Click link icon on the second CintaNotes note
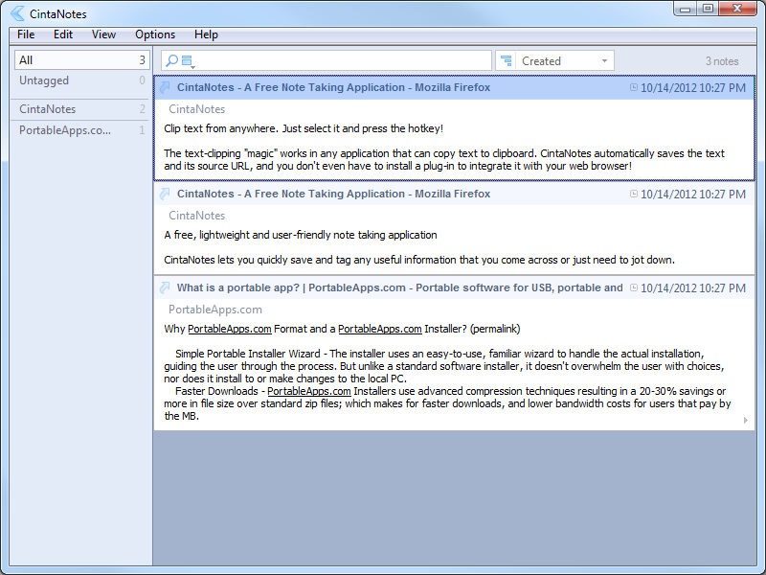This screenshot has height=575, width=766. 165,195
